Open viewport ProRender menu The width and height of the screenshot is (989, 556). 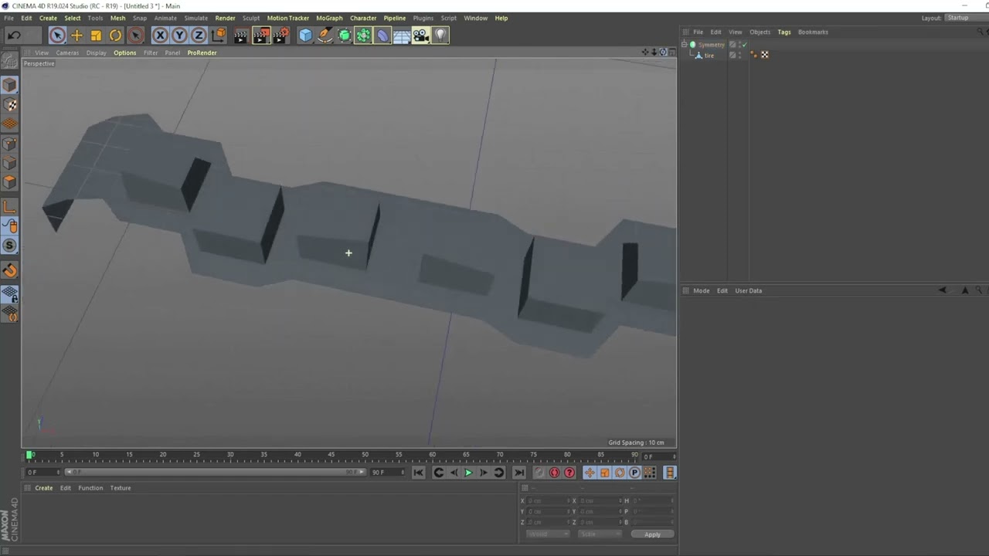pos(202,53)
